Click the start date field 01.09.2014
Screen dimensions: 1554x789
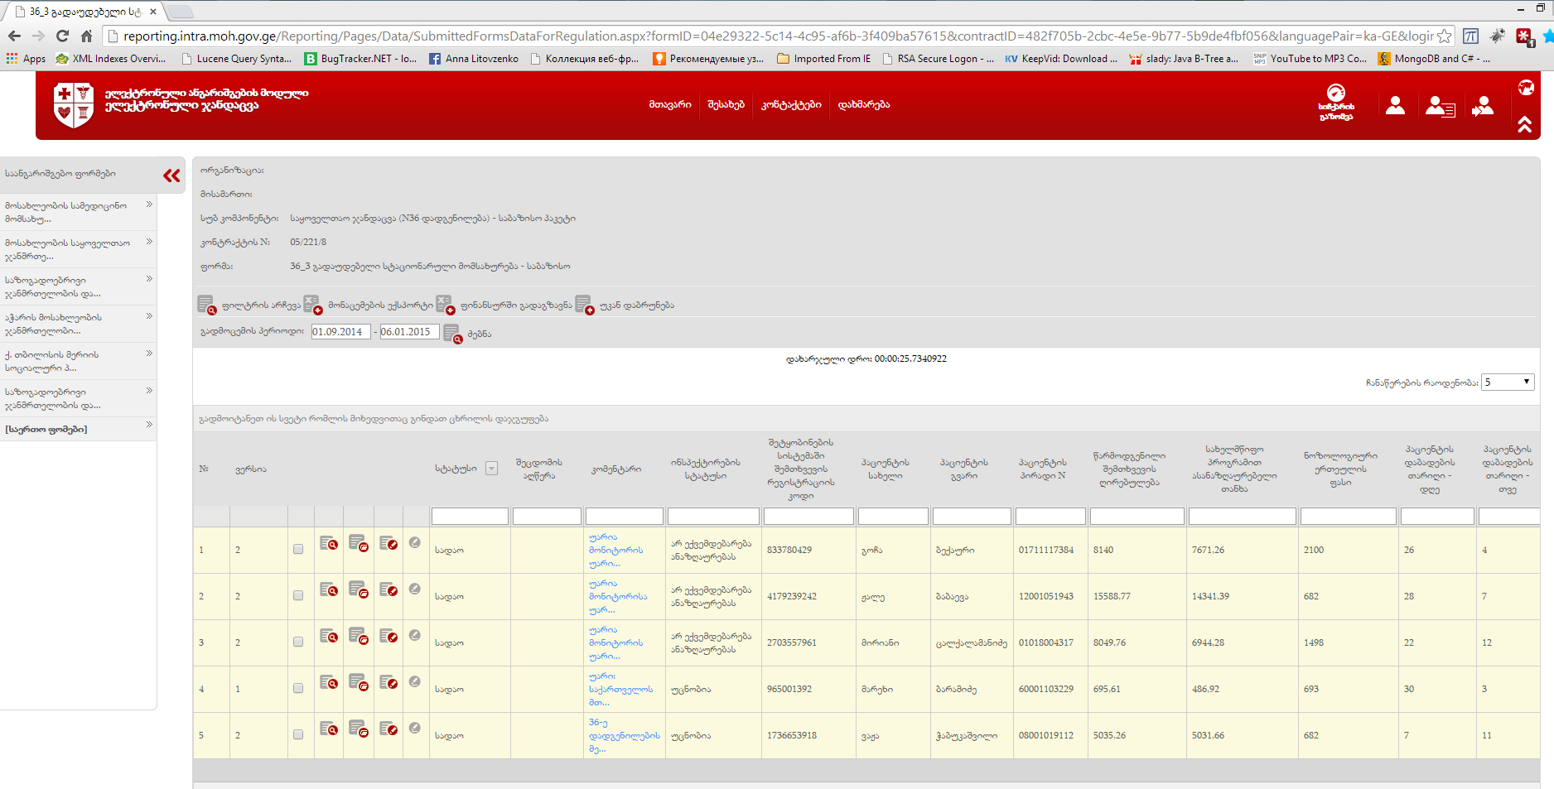coord(340,332)
